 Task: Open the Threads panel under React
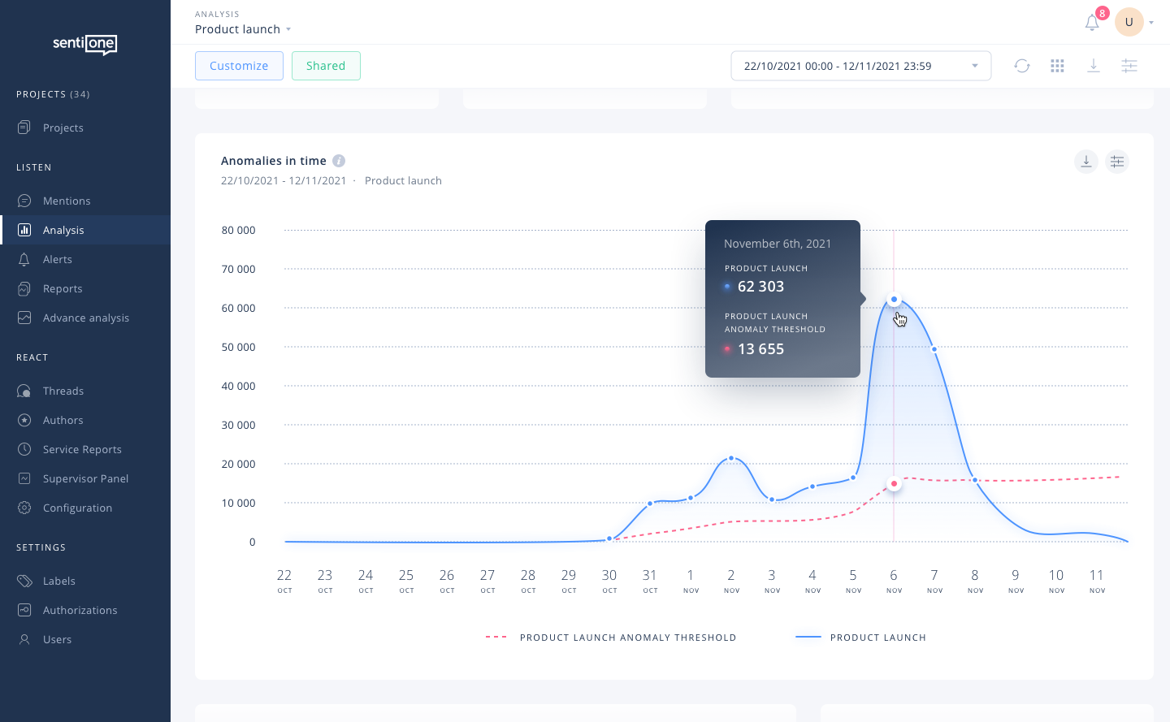pos(63,391)
